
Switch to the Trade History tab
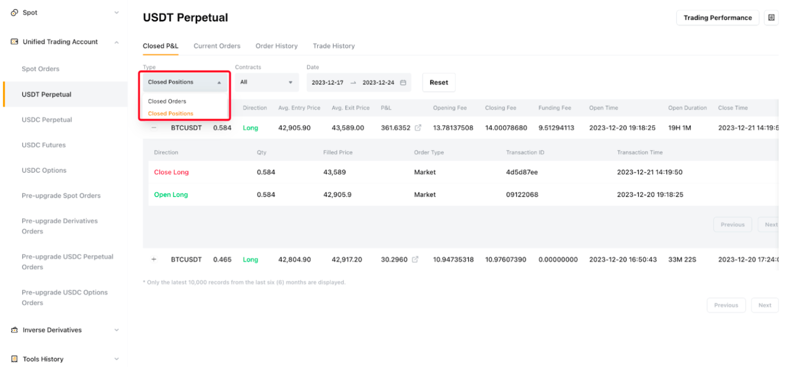pos(333,46)
